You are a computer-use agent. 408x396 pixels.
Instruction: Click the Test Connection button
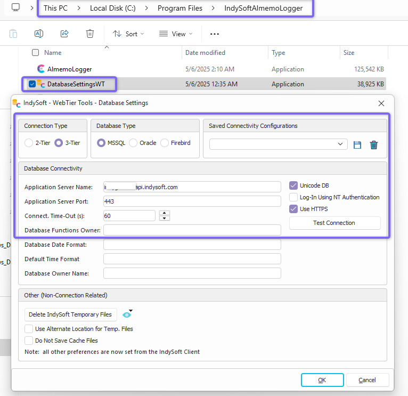334,223
